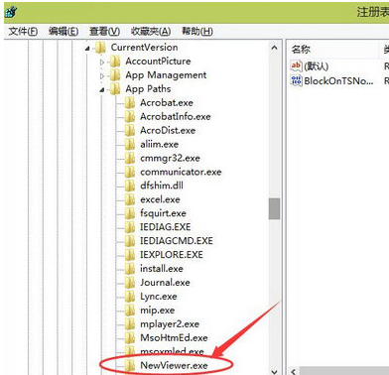Click the install.exe folder icon
This screenshot has height=375, width=389.
point(130,269)
